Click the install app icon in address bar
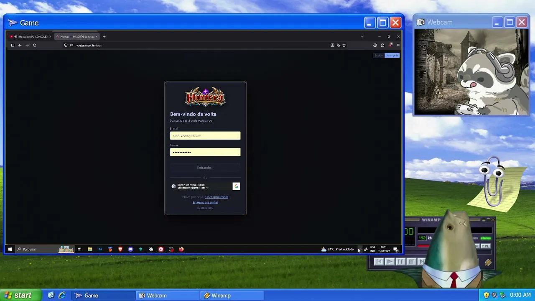This screenshot has width=535, height=301. point(332,45)
